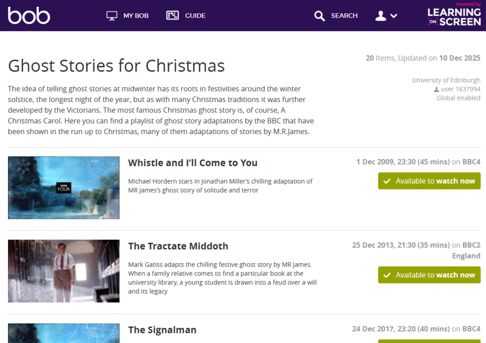
Task: Click checkmark on Whistle's watch now button
Action: [387, 181]
